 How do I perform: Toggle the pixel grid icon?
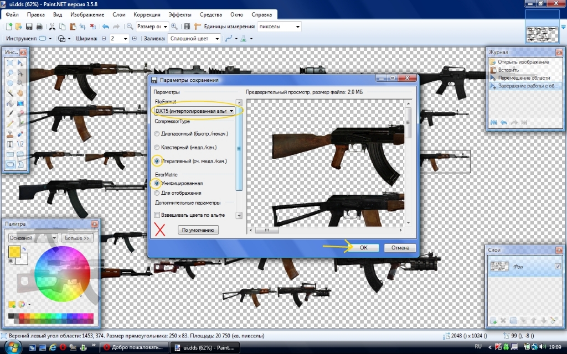pos(187,27)
